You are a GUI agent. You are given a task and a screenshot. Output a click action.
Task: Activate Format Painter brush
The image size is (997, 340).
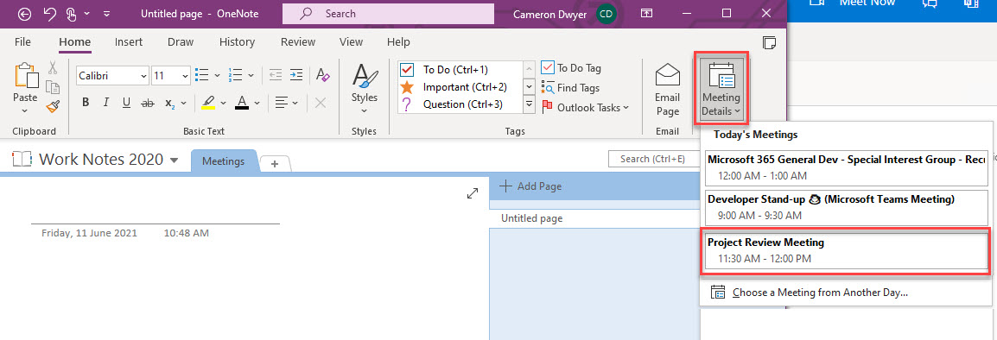point(53,107)
